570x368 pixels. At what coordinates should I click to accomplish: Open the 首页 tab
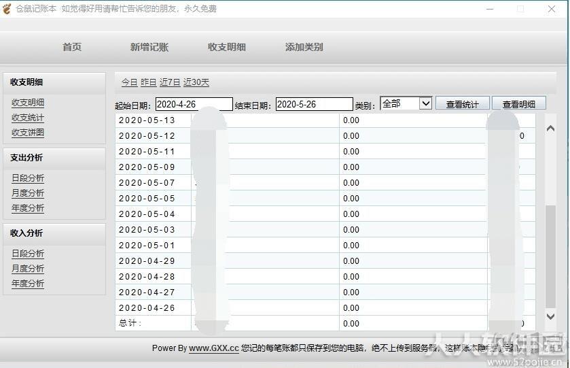coord(72,47)
